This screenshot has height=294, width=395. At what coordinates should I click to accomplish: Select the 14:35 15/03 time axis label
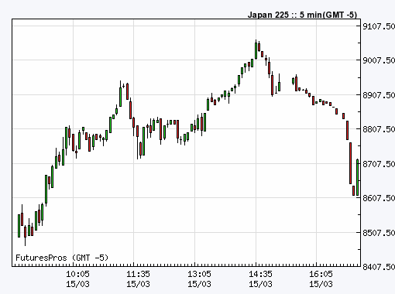260,279
